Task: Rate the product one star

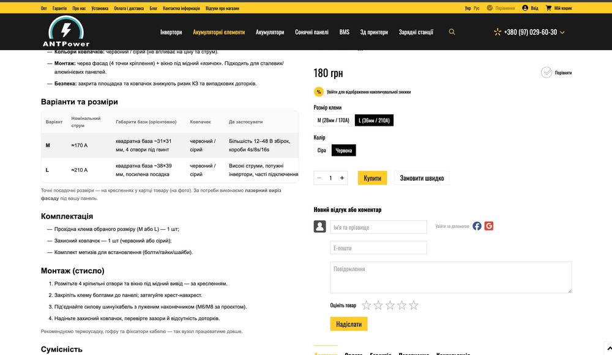Action: 366,305
